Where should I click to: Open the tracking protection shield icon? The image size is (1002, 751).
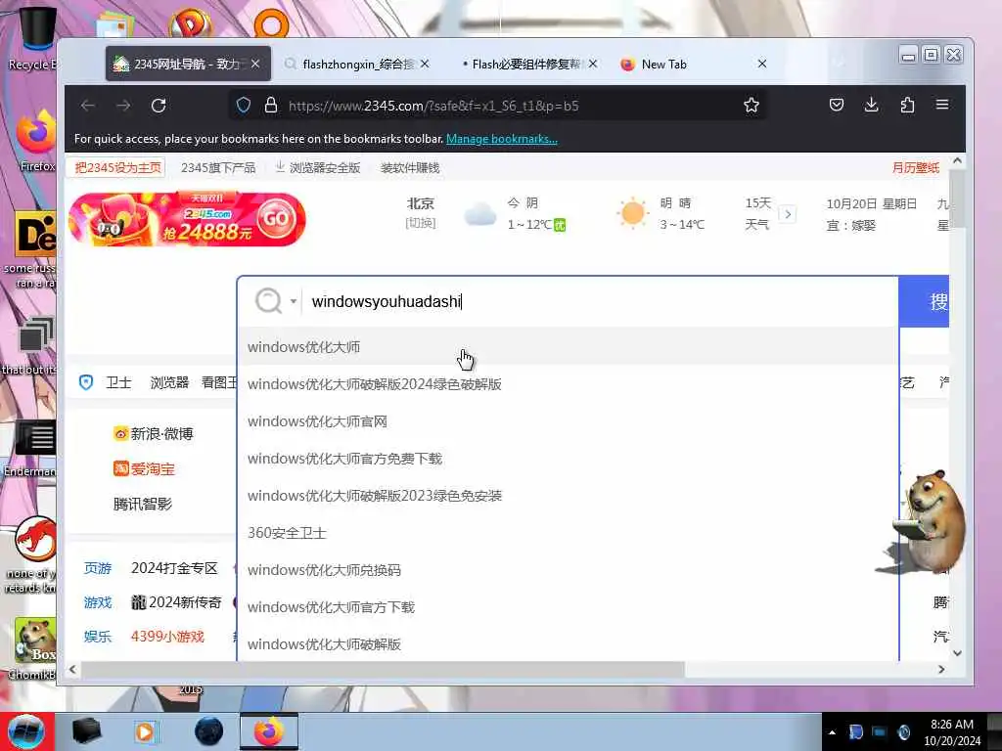pyautogui.click(x=244, y=106)
